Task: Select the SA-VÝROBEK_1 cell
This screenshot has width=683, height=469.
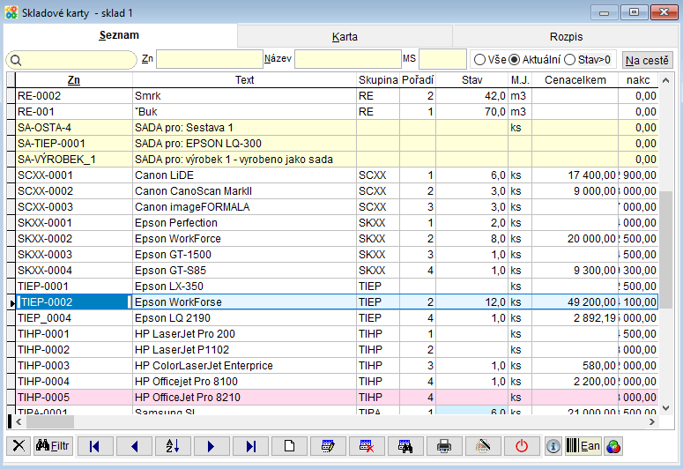Action: pos(74,159)
